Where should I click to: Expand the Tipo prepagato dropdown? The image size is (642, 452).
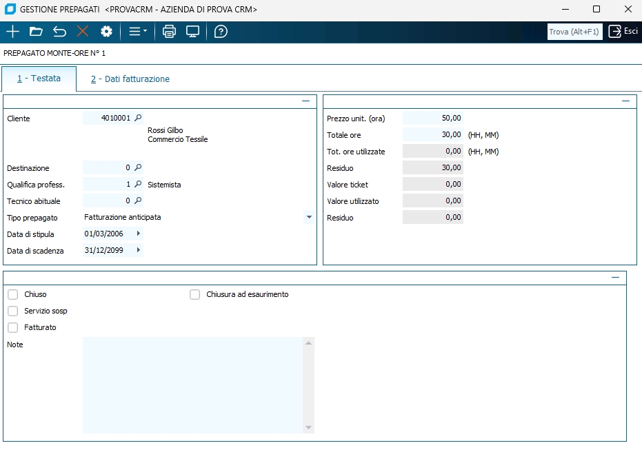(308, 217)
